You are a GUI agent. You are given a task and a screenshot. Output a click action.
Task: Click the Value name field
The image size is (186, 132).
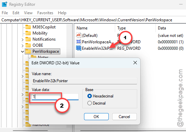click(x=84, y=81)
